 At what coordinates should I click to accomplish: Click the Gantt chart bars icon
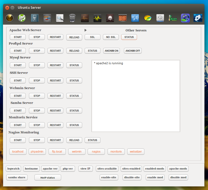(47, 18)
